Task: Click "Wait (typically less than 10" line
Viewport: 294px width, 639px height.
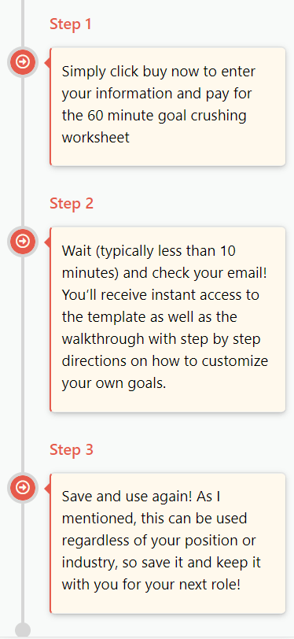Action: point(149,252)
